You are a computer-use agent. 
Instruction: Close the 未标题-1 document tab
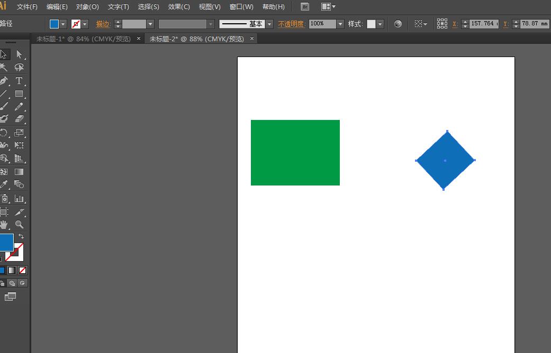(x=139, y=39)
